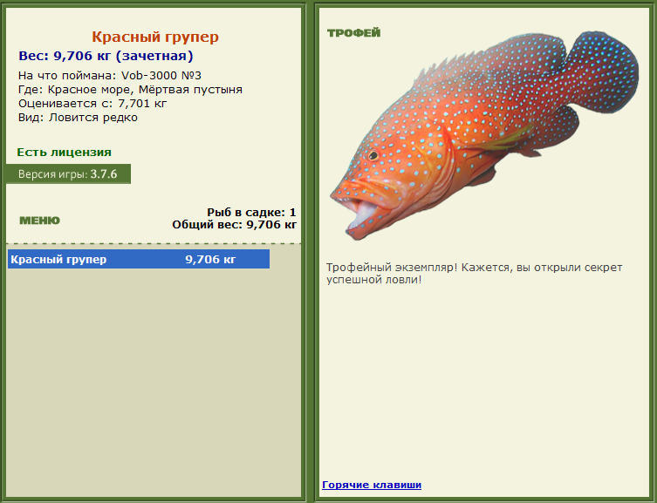Click the Оценивается с: 7,701 кг line
This screenshot has height=503, width=657.
click(92, 104)
